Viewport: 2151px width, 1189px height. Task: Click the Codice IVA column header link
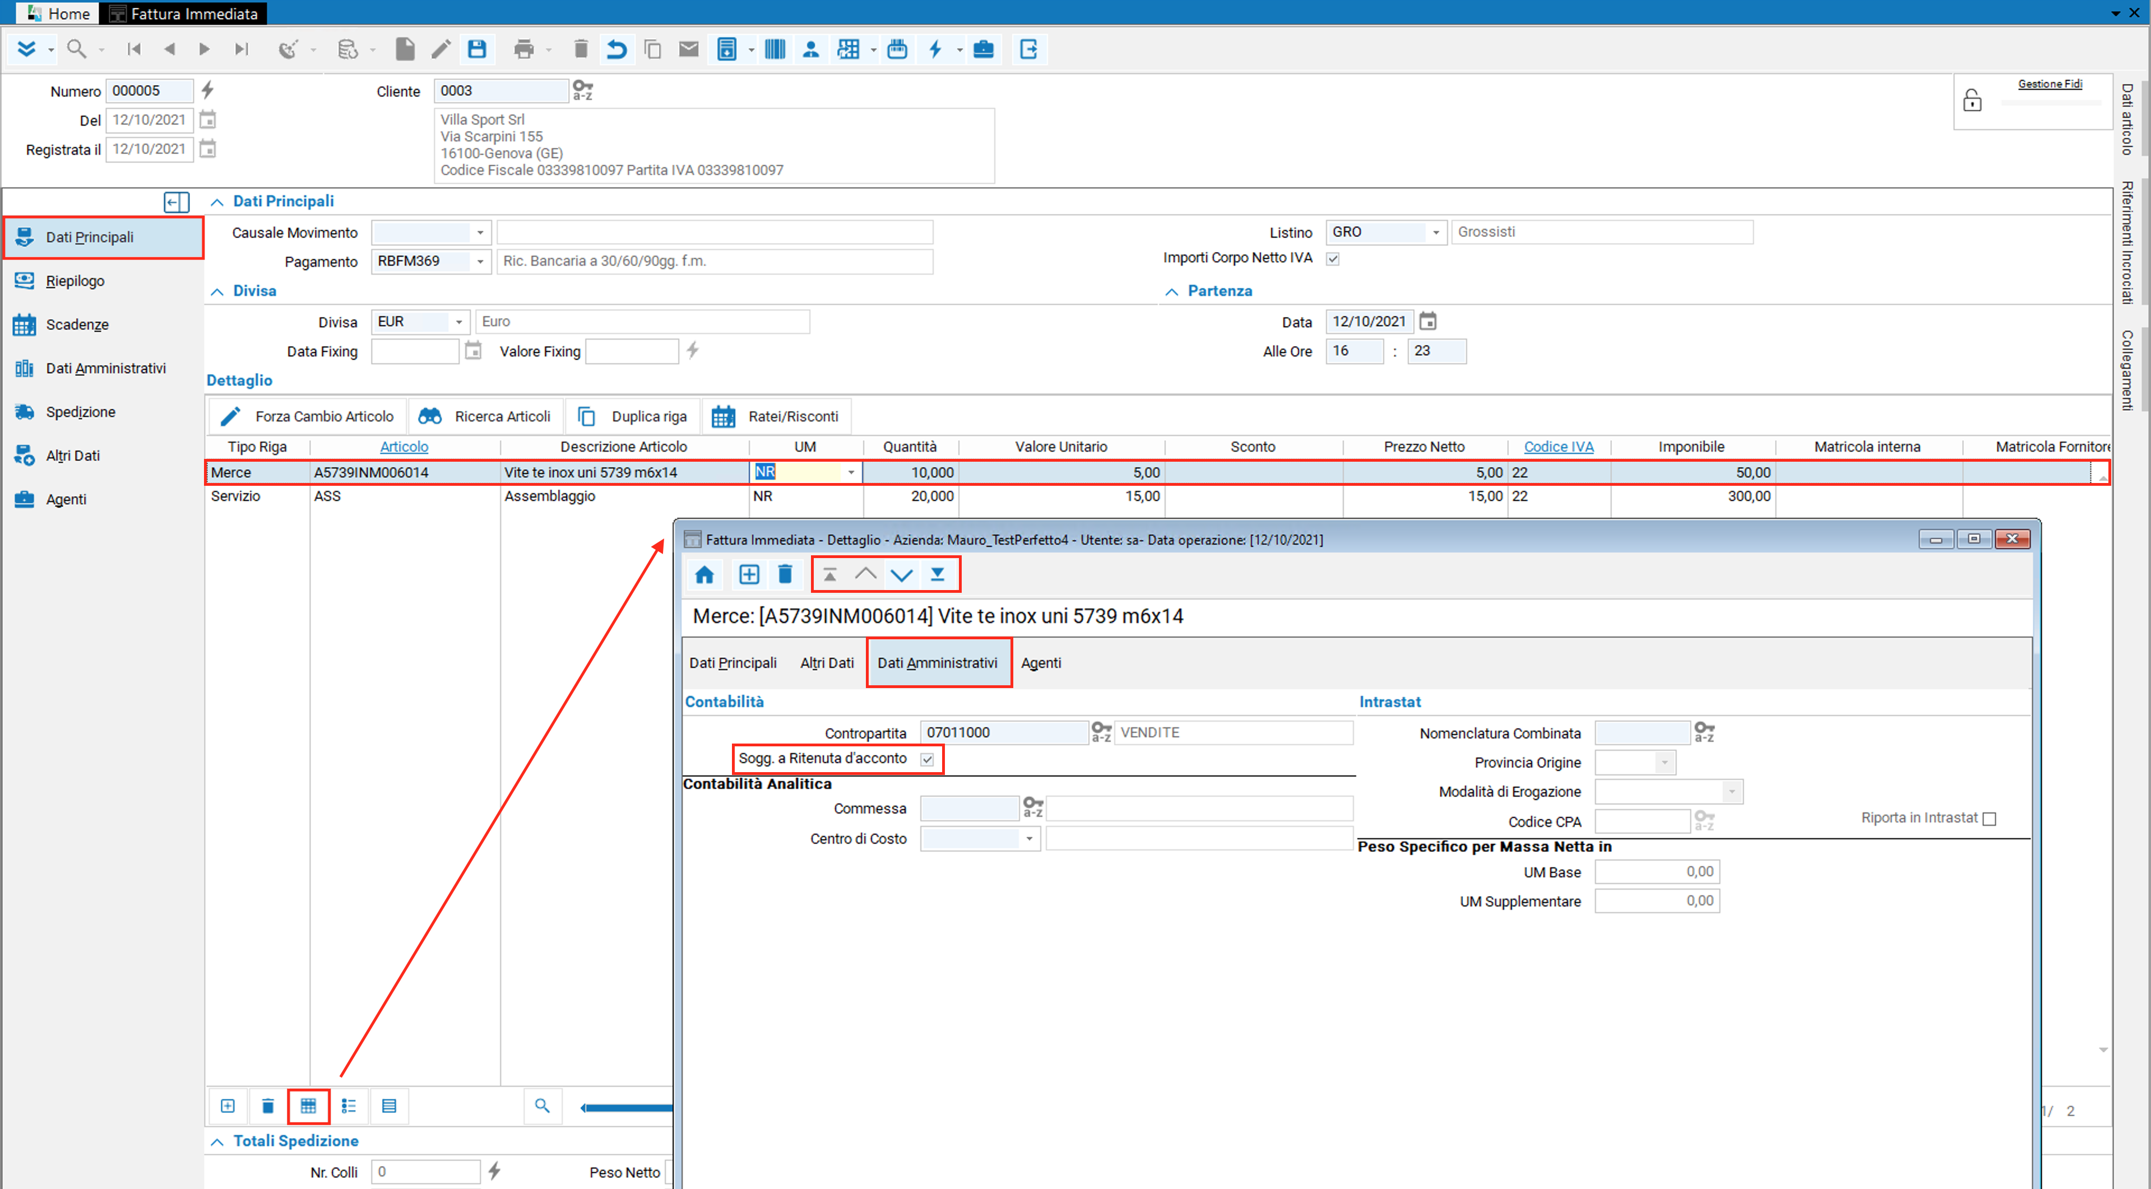pyautogui.click(x=1558, y=447)
